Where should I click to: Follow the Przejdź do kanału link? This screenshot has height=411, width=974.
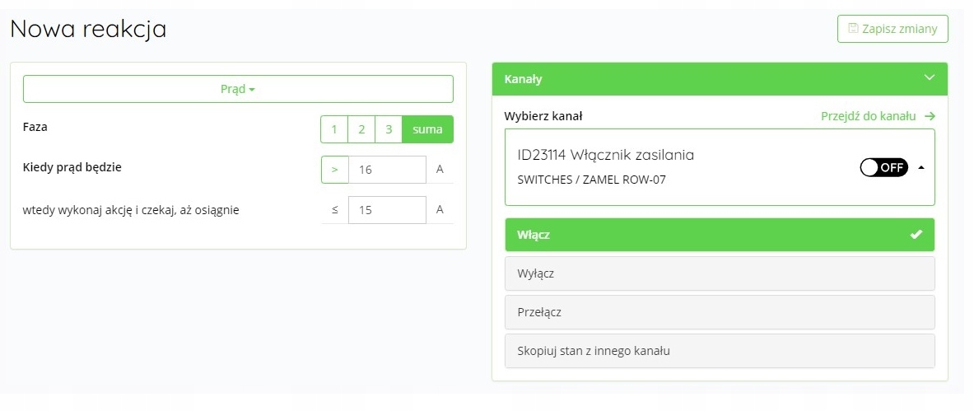pos(868,116)
